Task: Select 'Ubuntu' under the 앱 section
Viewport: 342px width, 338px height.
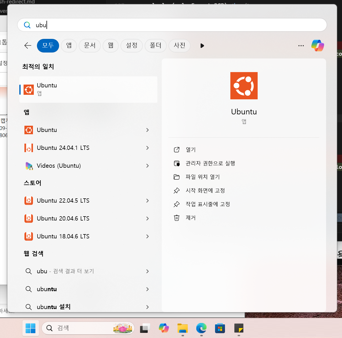Action: (88, 130)
